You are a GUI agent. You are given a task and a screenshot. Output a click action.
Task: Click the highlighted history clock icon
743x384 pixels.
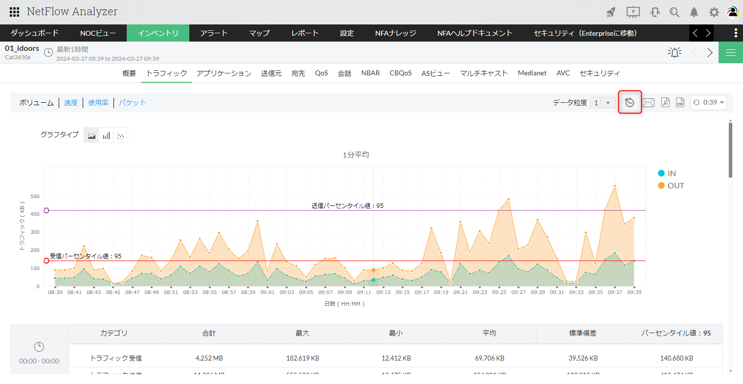click(630, 102)
